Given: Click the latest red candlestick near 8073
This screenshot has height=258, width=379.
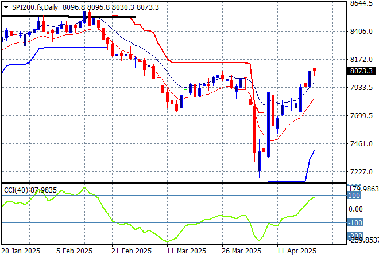Looking at the screenshot, I should [314, 70].
